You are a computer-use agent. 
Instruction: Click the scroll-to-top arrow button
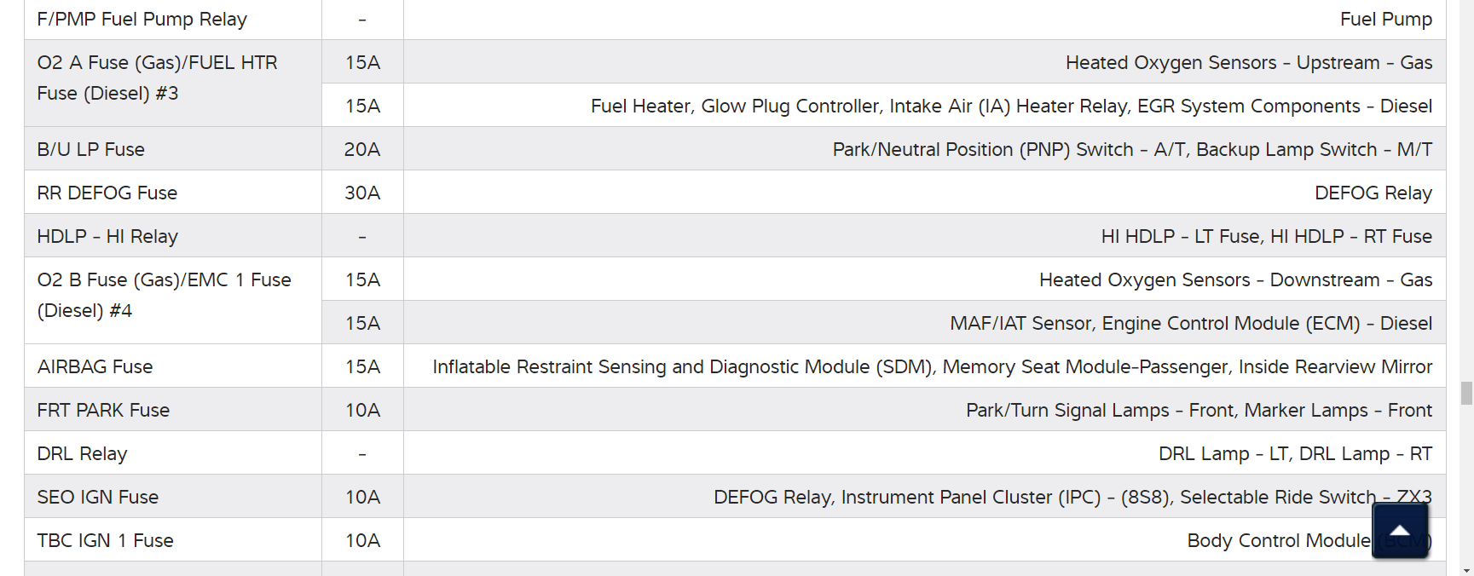coord(1399,531)
